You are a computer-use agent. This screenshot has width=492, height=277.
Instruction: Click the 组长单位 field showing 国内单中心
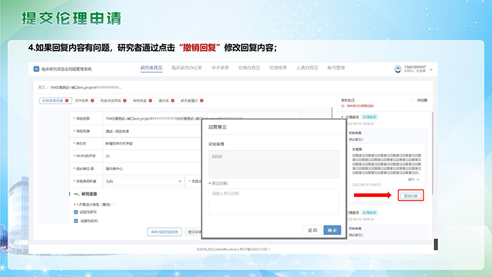point(152,169)
